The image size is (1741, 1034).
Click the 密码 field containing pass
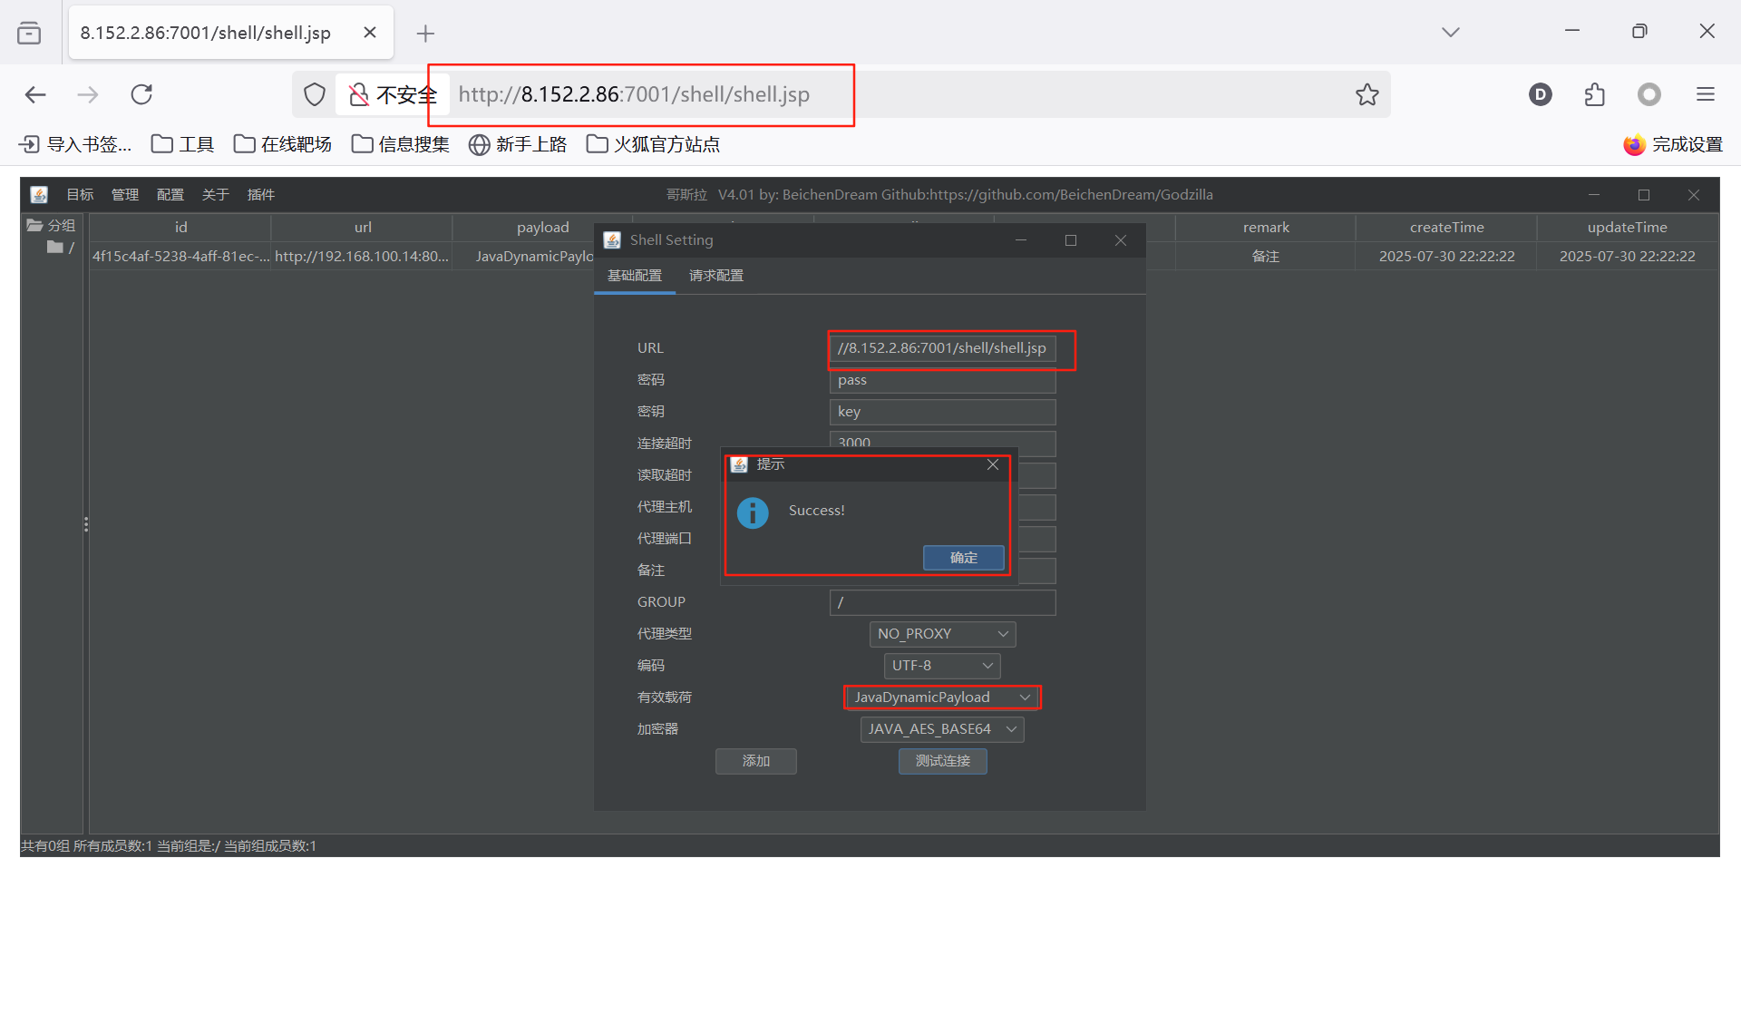click(942, 380)
